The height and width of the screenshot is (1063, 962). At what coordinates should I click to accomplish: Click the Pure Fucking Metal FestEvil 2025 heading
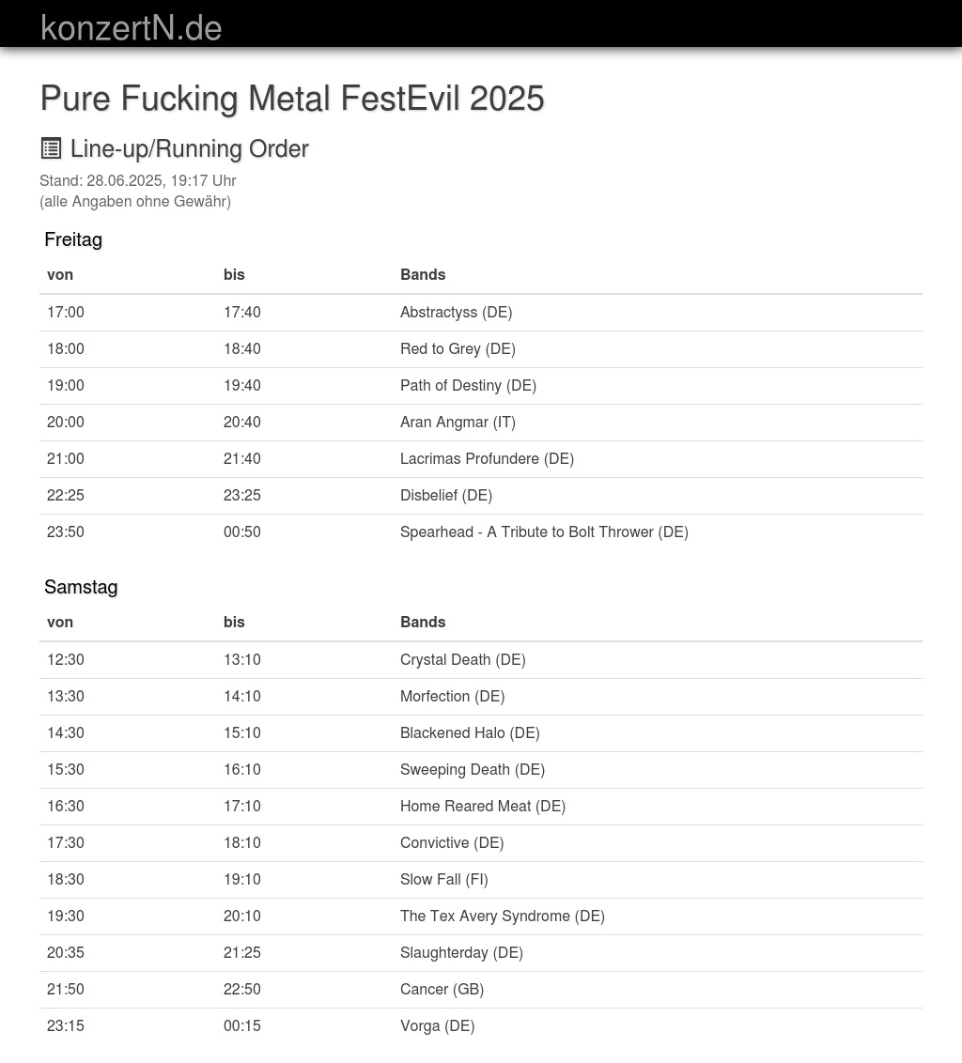(292, 99)
